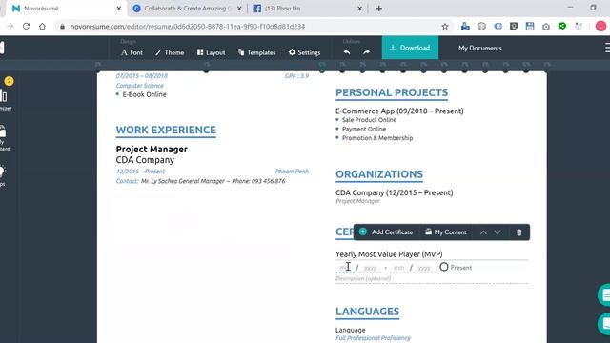This screenshot has width=610, height=343.
Task: Open the lower teal floating chat button
Action: [x=604, y=324]
